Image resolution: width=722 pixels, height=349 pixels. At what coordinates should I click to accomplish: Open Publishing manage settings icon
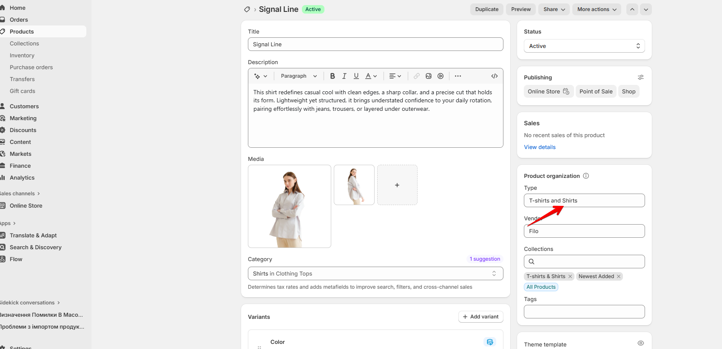(640, 77)
